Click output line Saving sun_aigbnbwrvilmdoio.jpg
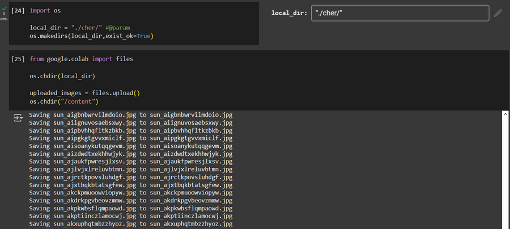This screenshot has width=510, height=229. pos(131,115)
